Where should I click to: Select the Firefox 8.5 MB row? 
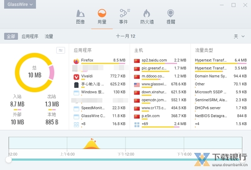pyautogui.click(x=100, y=61)
